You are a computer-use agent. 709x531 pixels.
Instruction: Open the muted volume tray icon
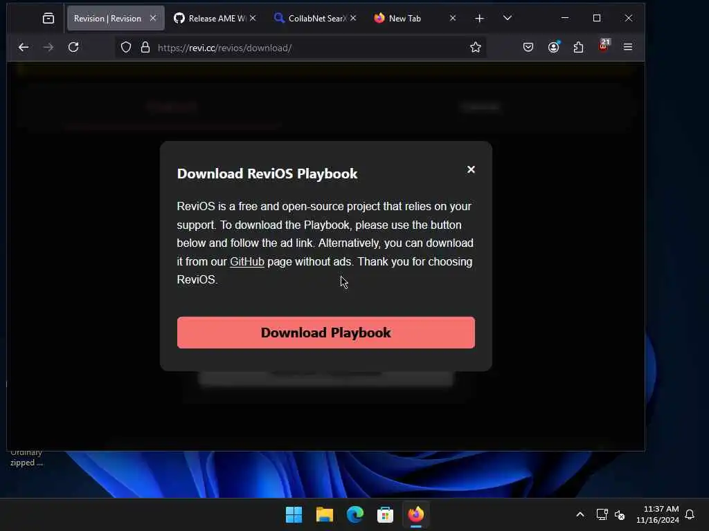click(620, 514)
